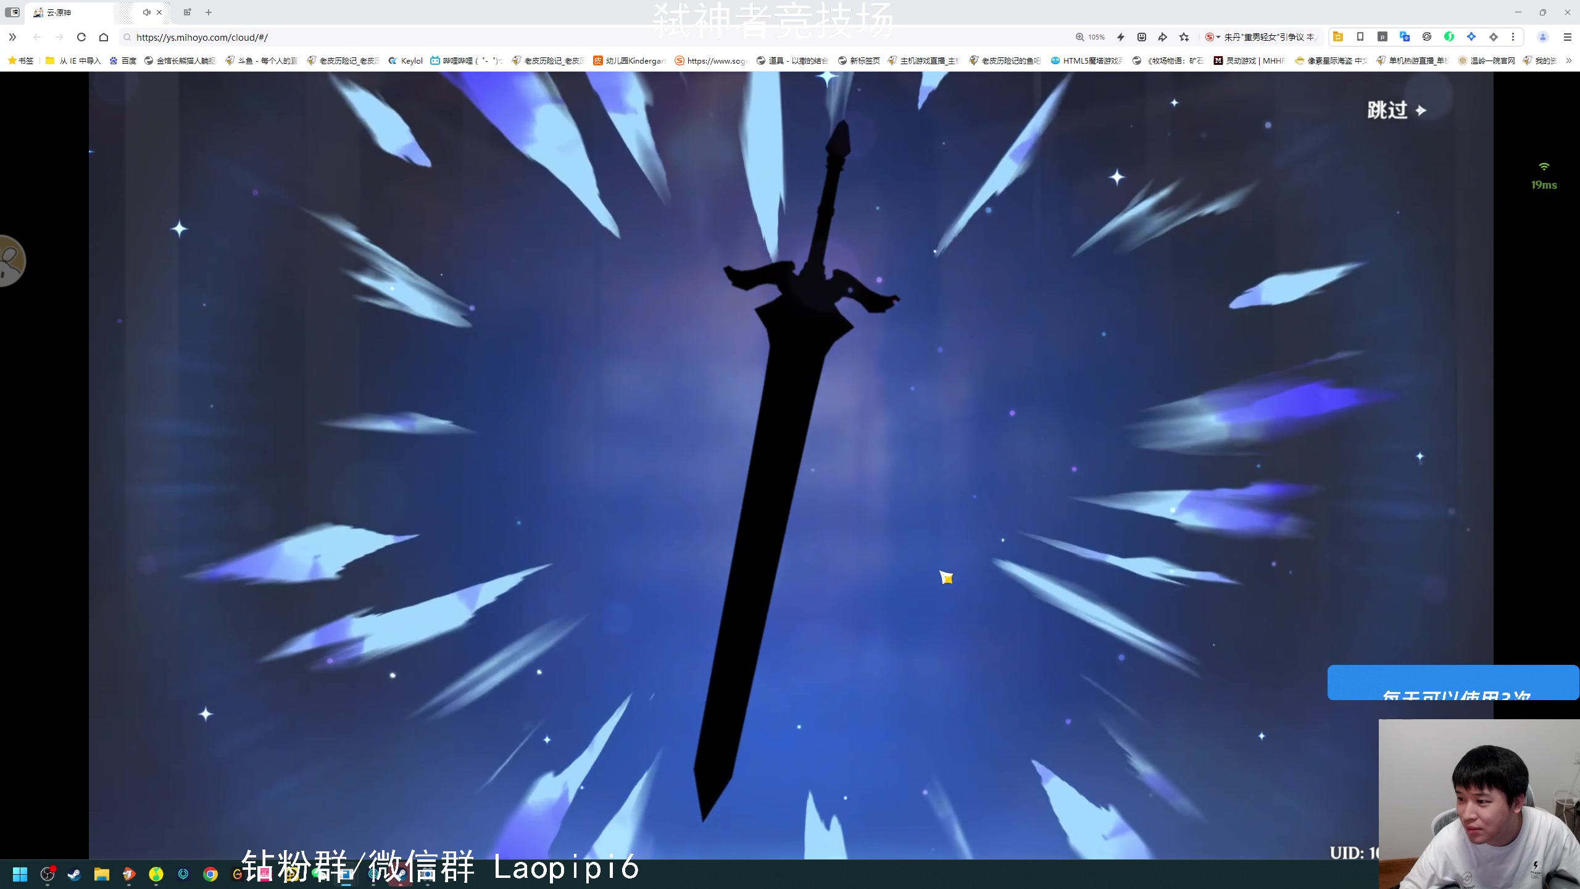The height and width of the screenshot is (889, 1580).
Task: Open the https://www.sog bookmark
Action: [710, 61]
